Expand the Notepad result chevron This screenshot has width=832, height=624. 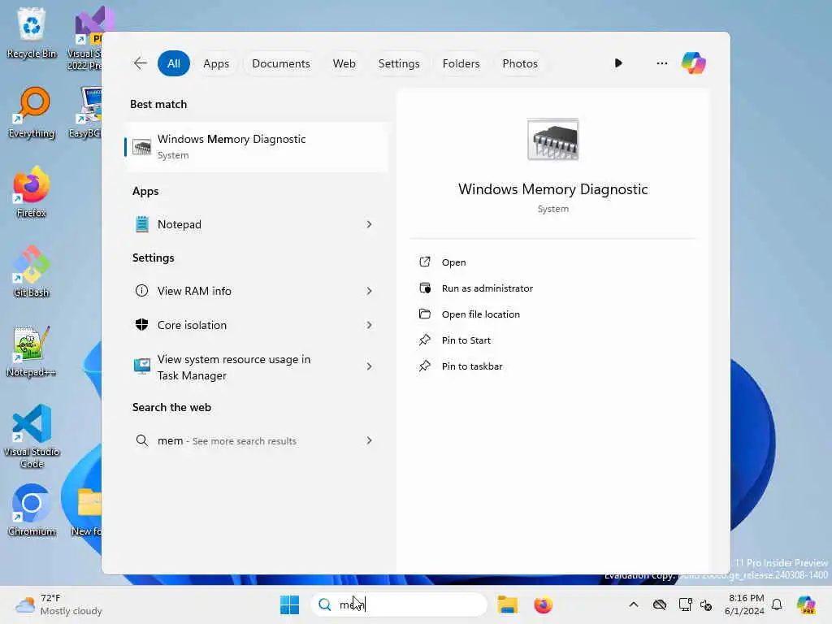370,224
